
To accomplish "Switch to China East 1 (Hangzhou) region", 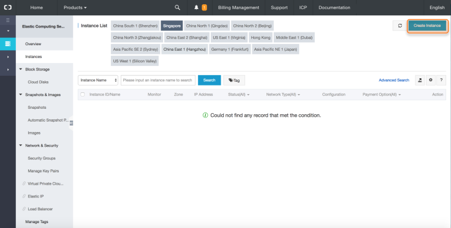I will pos(184,50).
